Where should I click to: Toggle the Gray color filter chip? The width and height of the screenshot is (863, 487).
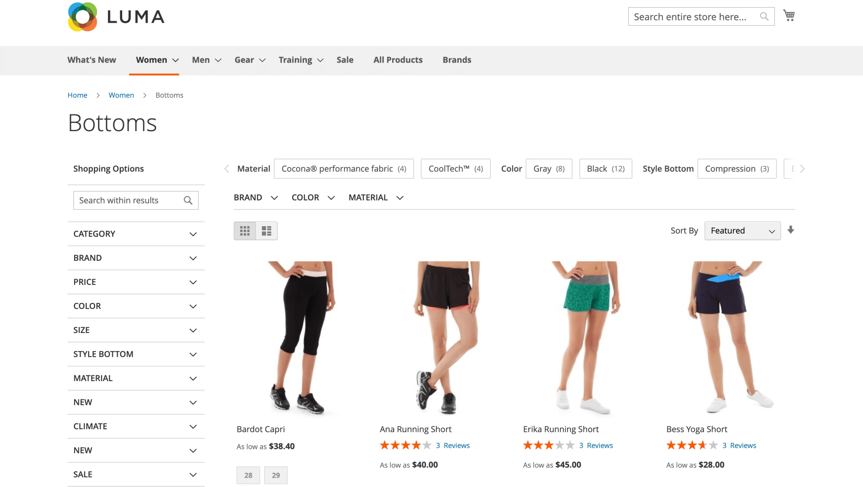(549, 169)
